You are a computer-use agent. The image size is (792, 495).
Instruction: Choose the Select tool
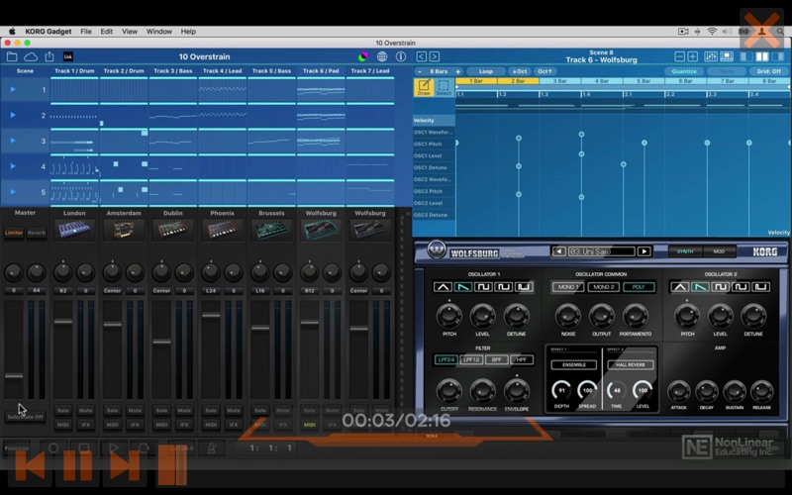click(444, 87)
